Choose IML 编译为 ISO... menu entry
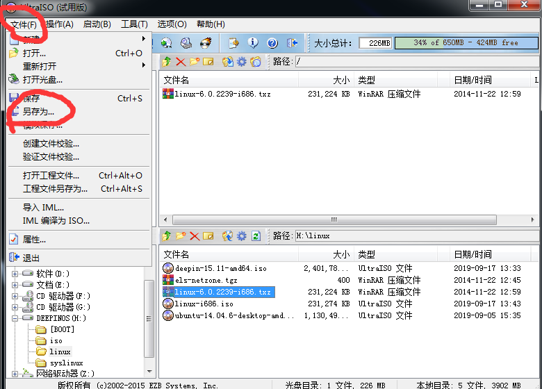 pyautogui.click(x=79, y=220)
